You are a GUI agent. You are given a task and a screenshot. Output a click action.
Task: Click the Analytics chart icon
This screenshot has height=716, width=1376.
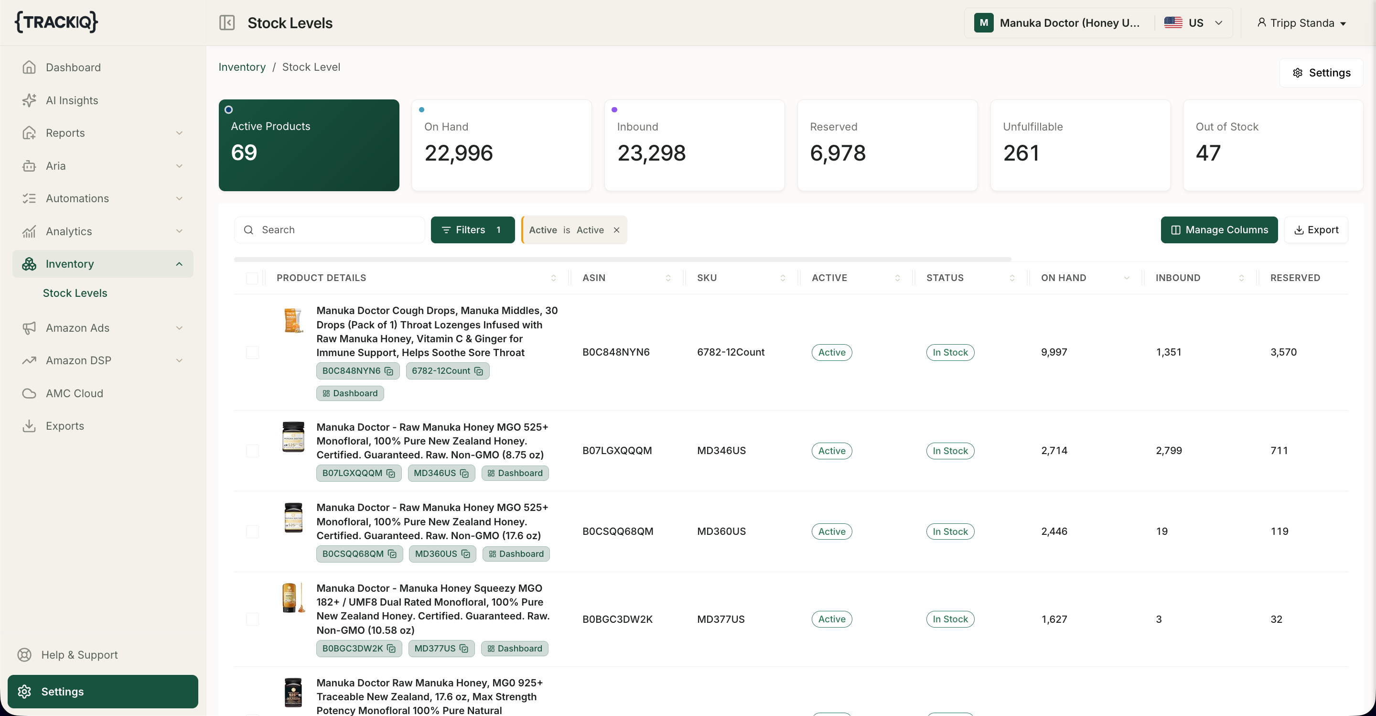click(x=29, y=231)
